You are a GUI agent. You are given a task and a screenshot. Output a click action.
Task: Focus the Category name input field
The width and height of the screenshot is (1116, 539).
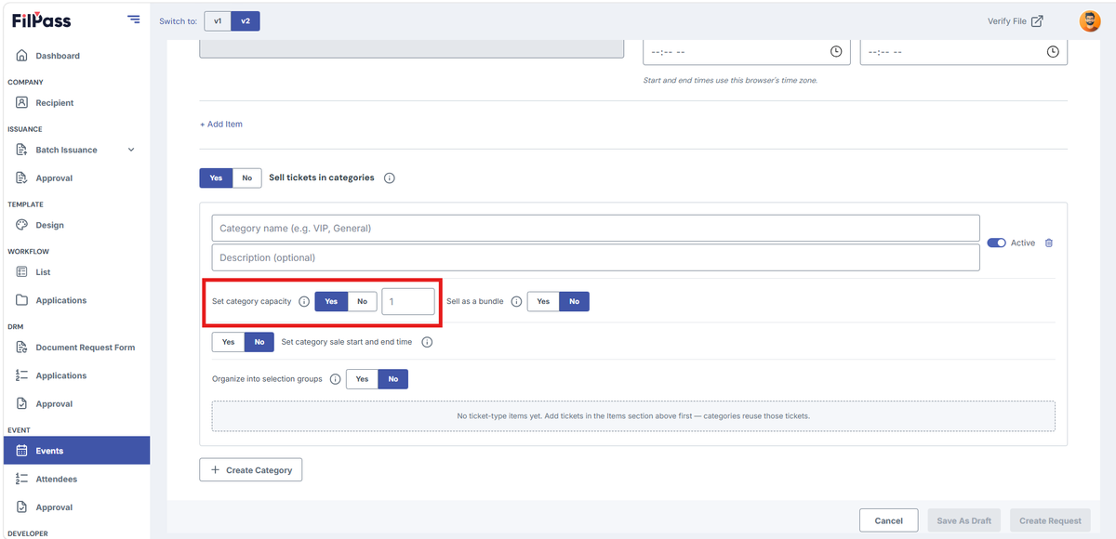pos(595,229)
